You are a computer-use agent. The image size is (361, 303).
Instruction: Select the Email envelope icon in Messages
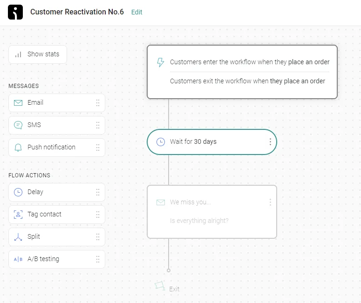pyautogui.click(x=18, y=102)
